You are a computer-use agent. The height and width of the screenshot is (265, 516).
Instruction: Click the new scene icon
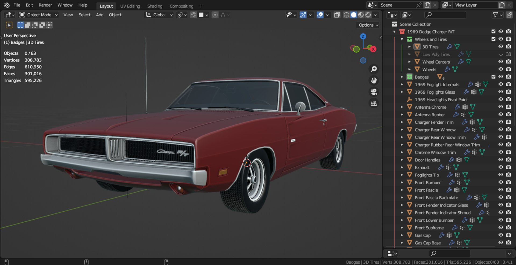pyautogui.click(x=427, y=5)
